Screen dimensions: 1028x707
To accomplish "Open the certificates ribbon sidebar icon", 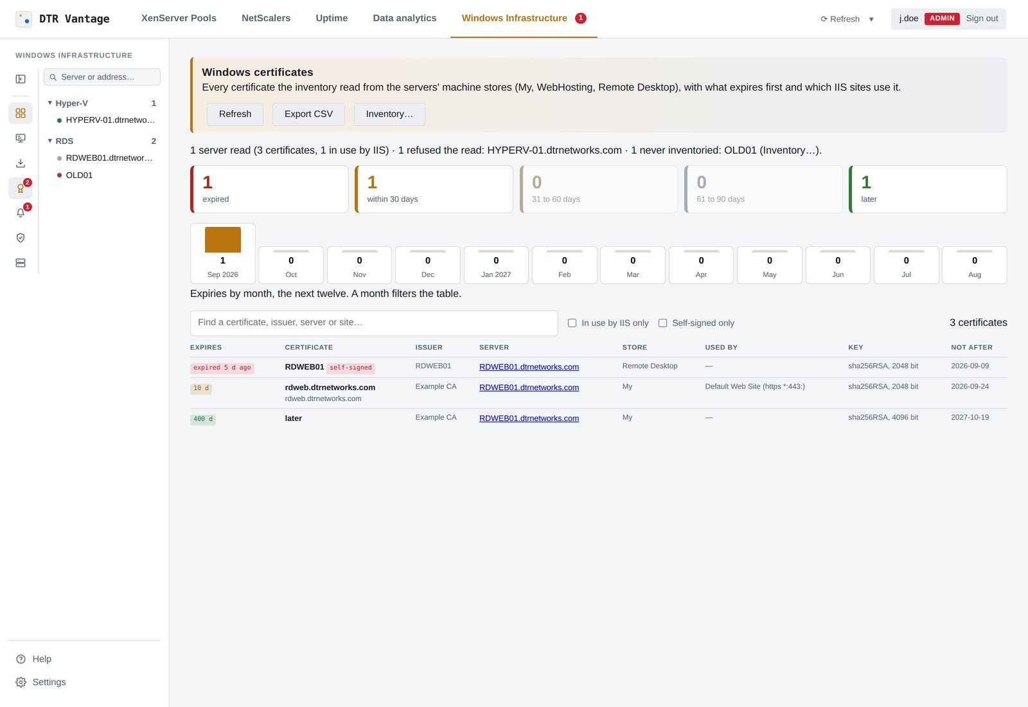I will tap(21, 188).
